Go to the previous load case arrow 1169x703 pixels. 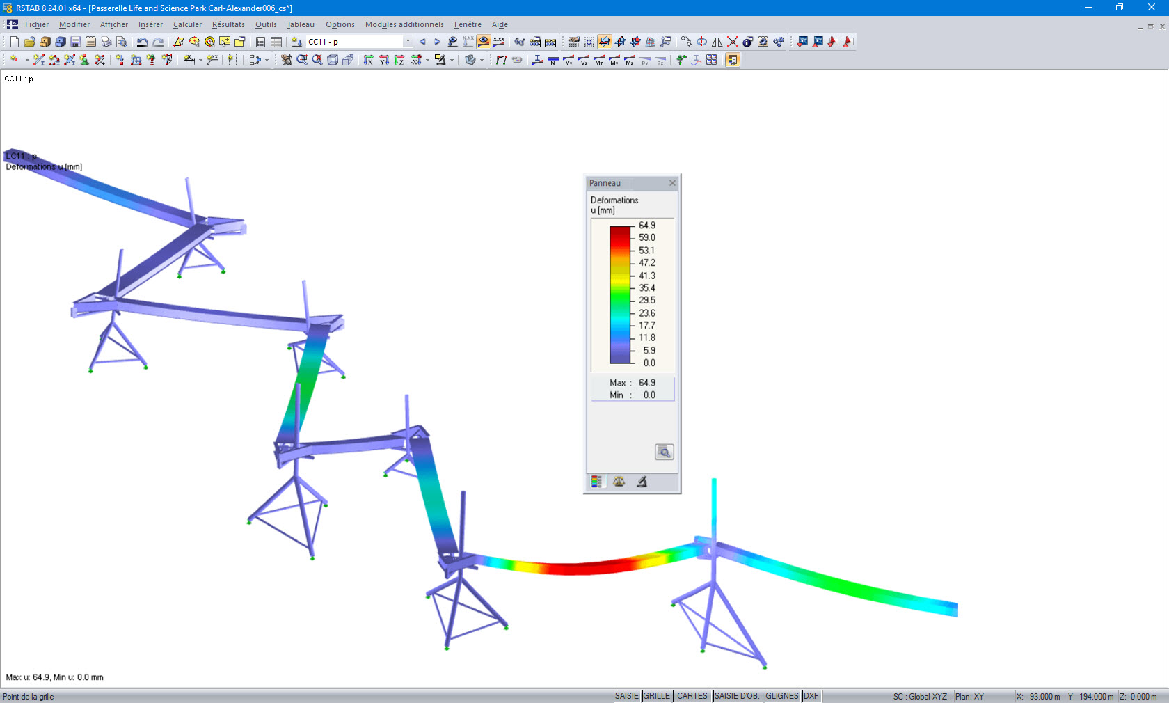click(422, 42)
